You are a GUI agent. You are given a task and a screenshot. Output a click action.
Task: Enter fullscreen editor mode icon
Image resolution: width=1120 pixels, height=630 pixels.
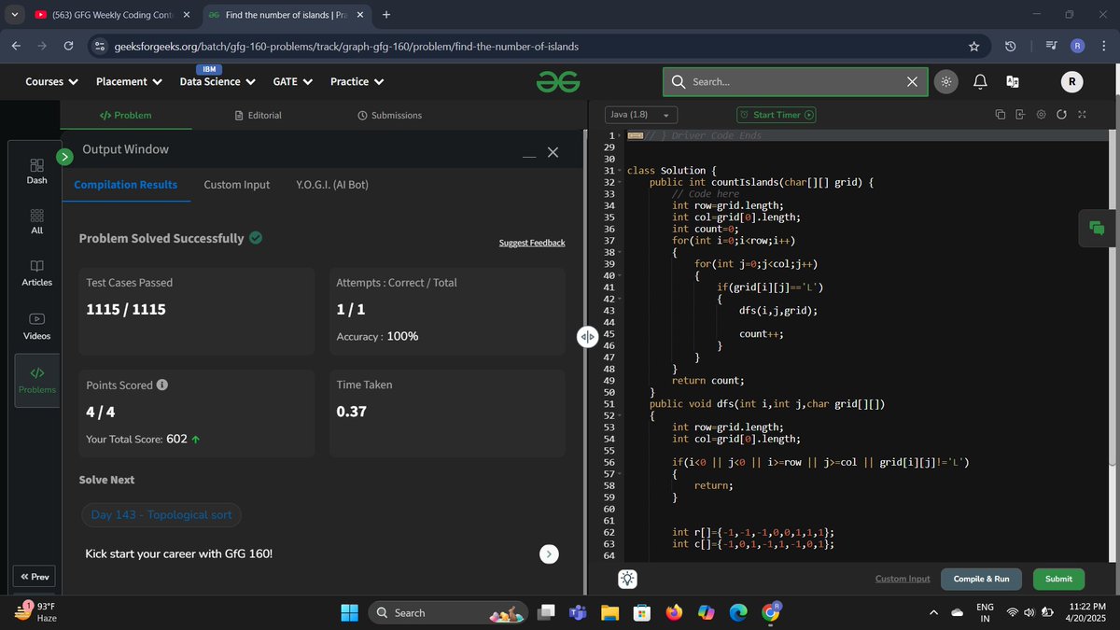click(1082, 115)
